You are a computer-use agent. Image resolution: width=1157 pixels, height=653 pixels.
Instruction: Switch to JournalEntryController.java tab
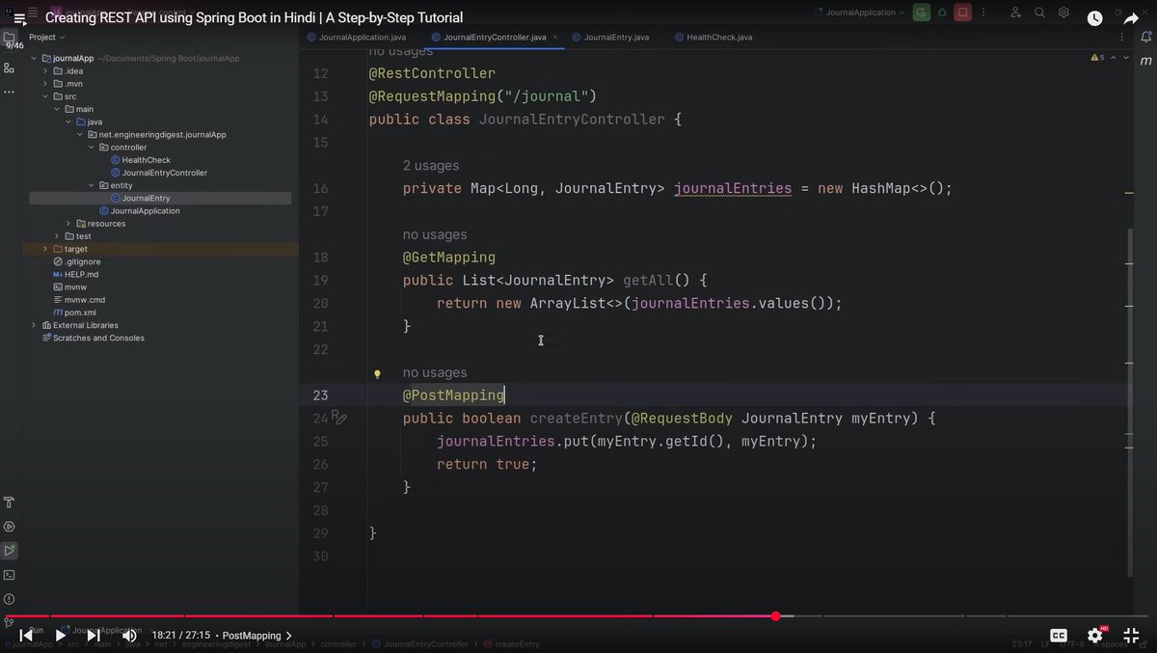pyautogui.click(x=495, y=37)
